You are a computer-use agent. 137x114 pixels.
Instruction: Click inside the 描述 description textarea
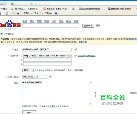[56, 93]
